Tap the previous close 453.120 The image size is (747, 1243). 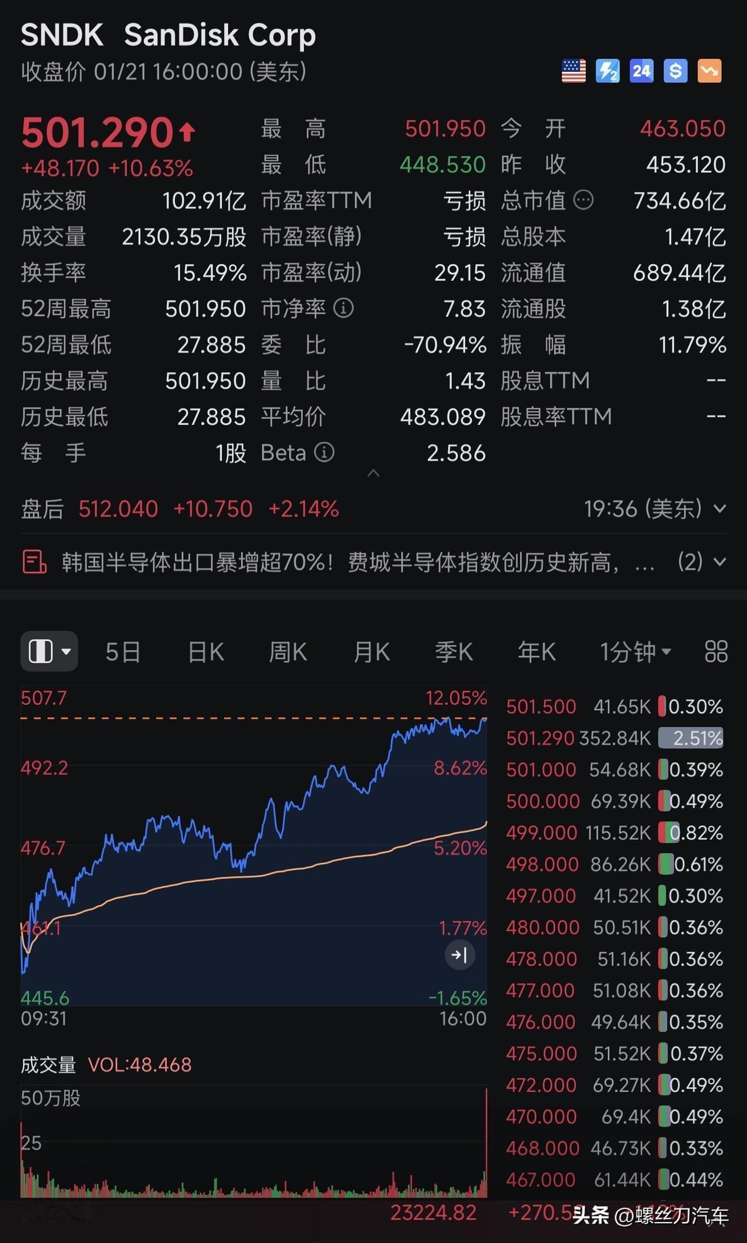(686, 165)
